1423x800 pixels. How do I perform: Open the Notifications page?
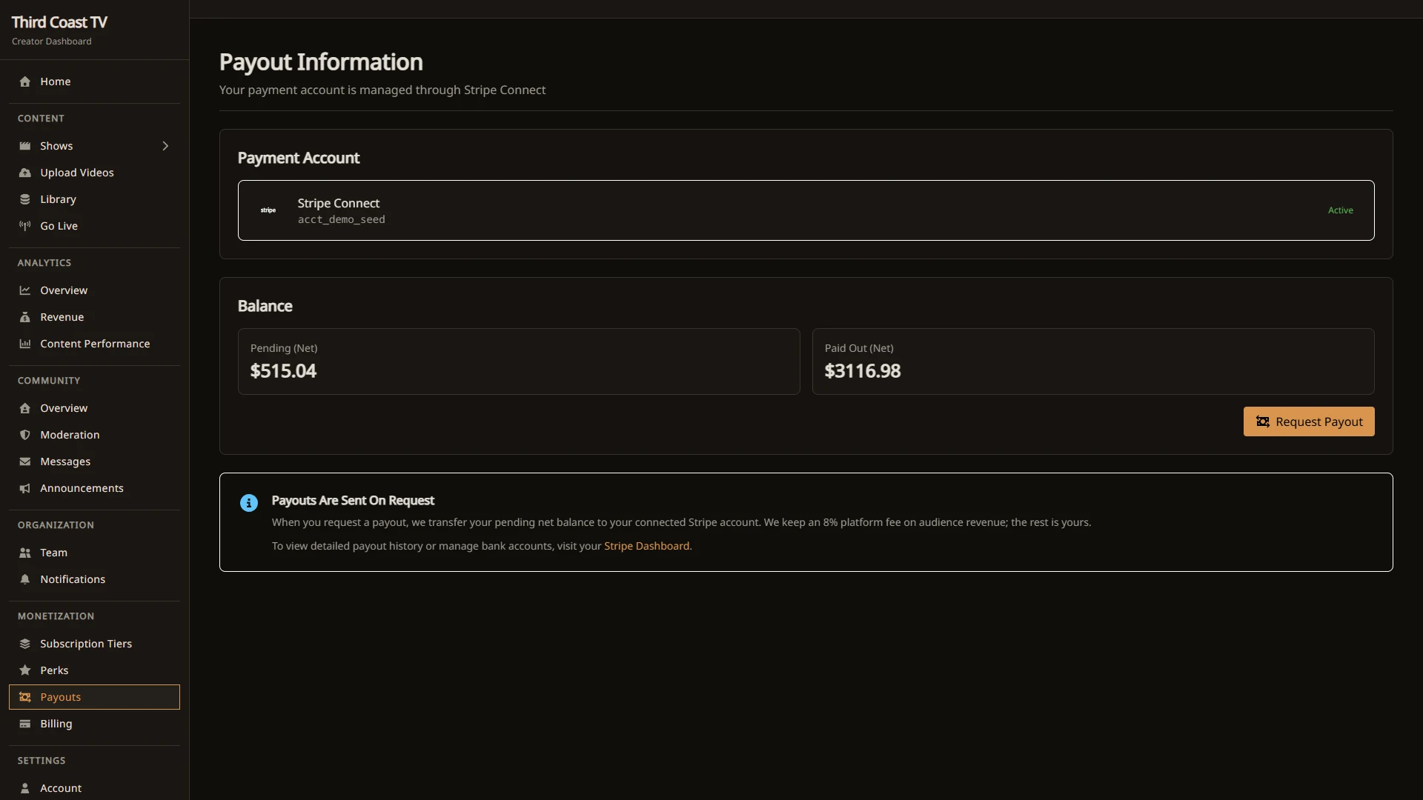point(94,579)
